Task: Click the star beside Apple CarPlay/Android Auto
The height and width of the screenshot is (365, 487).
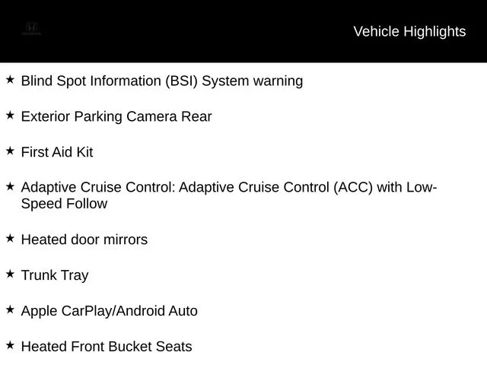Action: coord(10,309)
